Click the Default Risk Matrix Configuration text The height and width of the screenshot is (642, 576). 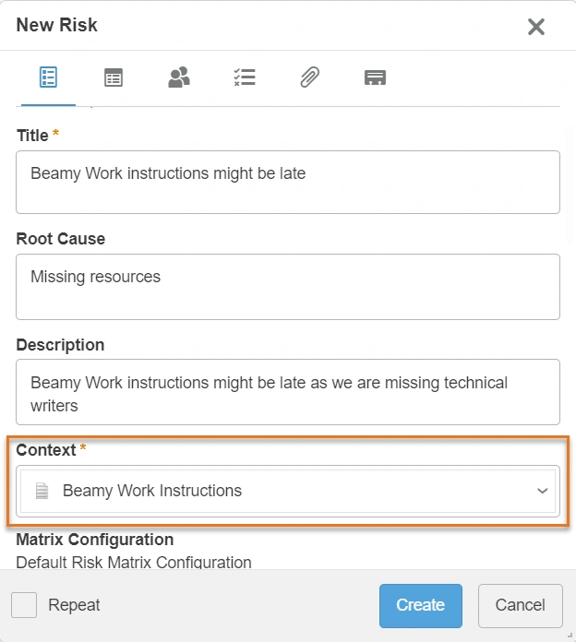point(134,562)
